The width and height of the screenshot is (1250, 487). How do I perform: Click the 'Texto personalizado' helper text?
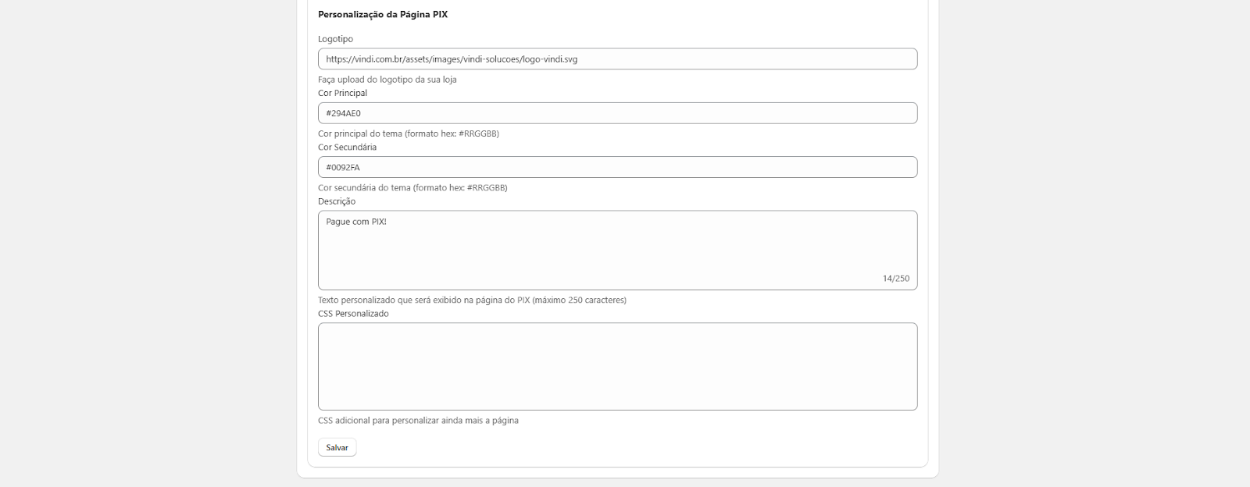point(472,300)
